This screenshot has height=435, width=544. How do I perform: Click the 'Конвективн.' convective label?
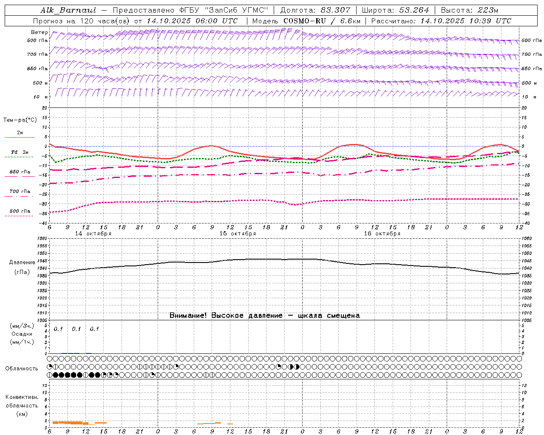click(22, 397)
